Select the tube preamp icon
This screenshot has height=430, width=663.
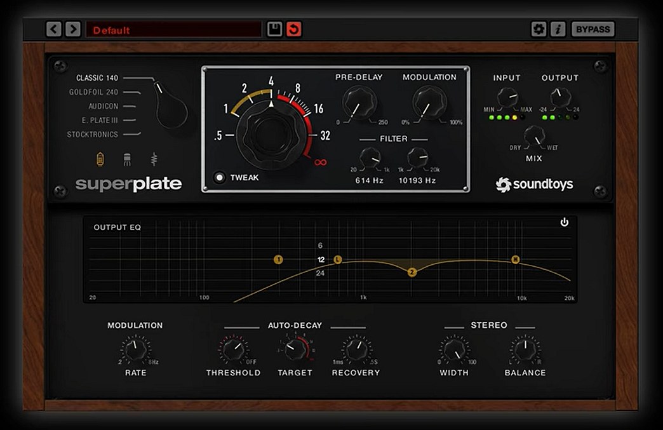coord(100,159)
